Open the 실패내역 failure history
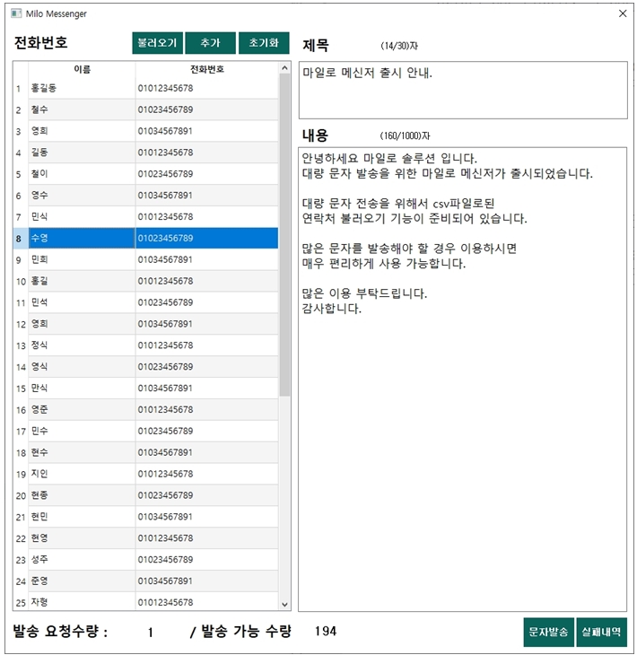Image resolution: width=637 pixels, height=655 pixels. pyautogui.click(x=601, y=632)
